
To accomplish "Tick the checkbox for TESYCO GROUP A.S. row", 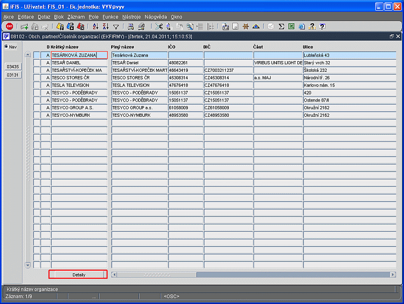I will [36, 108].
